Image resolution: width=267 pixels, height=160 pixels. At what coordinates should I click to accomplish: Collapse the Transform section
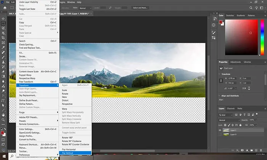pyautogui.click(x=219, y=74)
